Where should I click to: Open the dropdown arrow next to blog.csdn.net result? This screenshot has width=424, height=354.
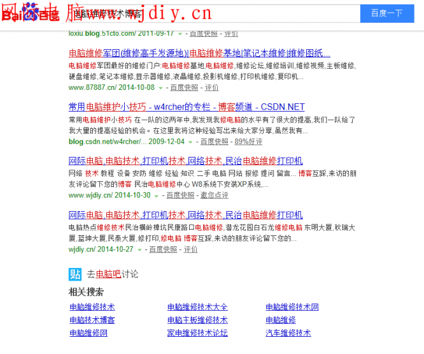(191, 142)
